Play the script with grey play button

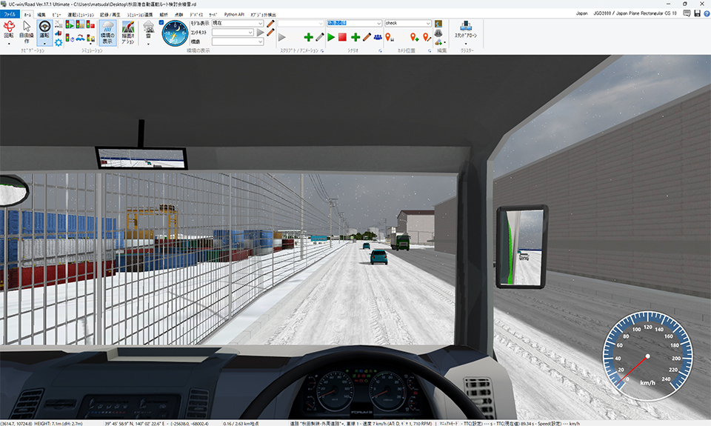pos(282,37)
